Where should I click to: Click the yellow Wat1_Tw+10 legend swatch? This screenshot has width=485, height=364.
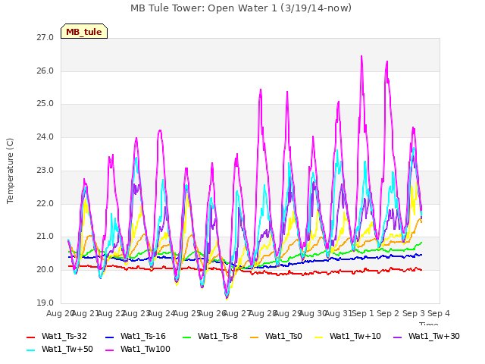click(x=318, y=337)
